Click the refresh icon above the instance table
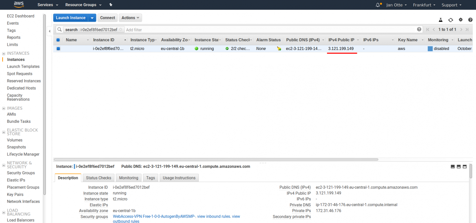 click(x=450, y=20)
